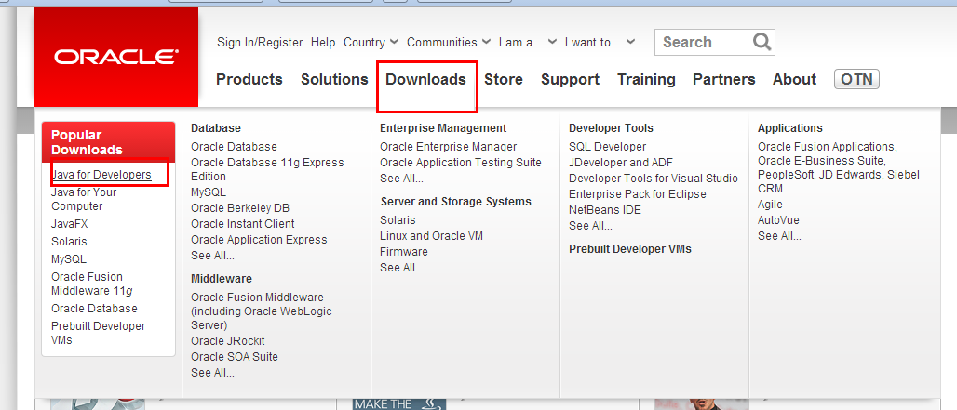Screen dimensions: 957x410
Task: Click the Database section heading
Action: click(x=215, y=128)
